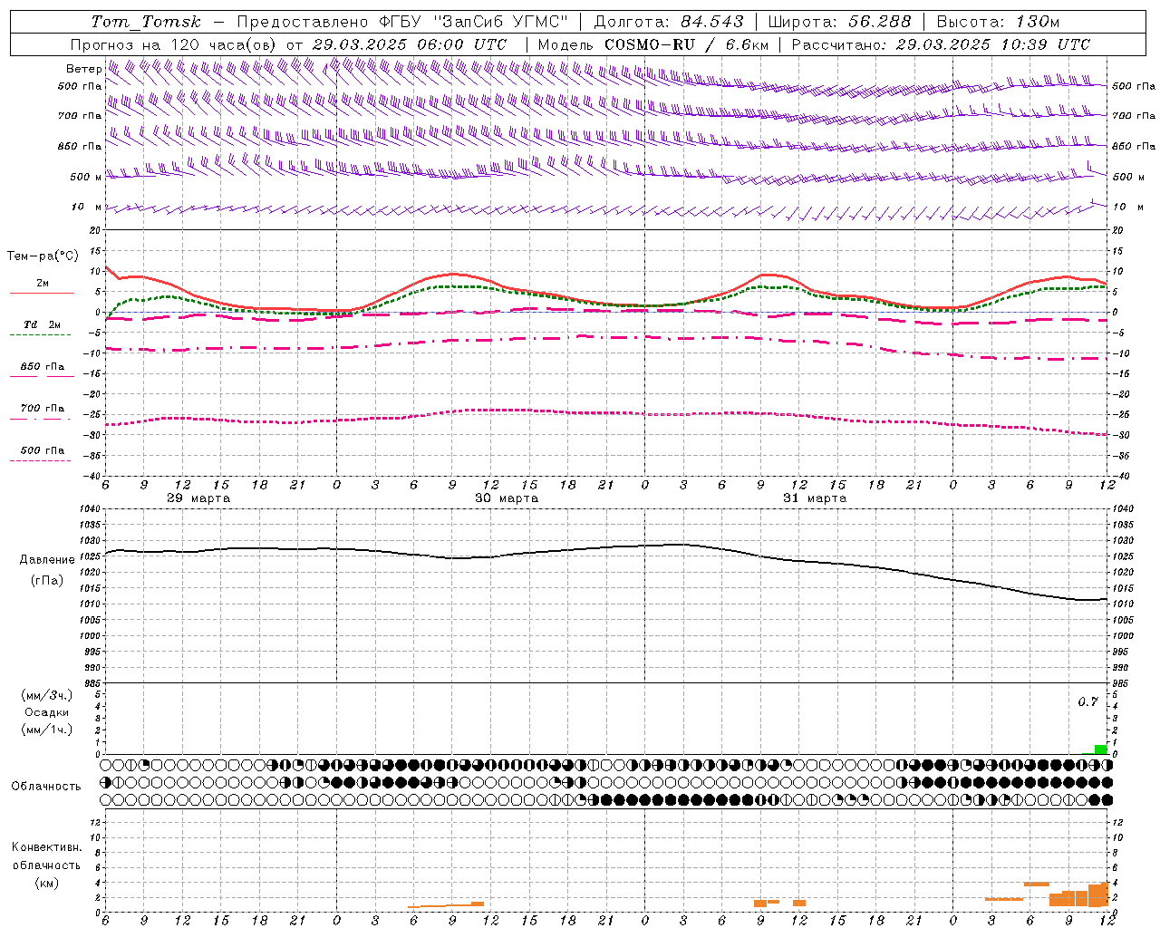Click the 10 м wind level label at left
1160x928 pixels.
[87, 208]
